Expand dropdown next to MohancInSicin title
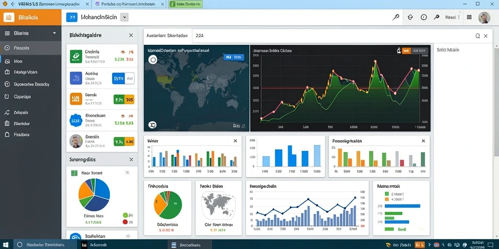The width and height of the screenshot is (499, 249). point(124,17)
